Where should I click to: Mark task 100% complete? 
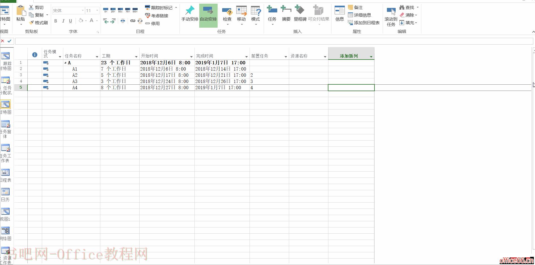[x=135, y=10]
